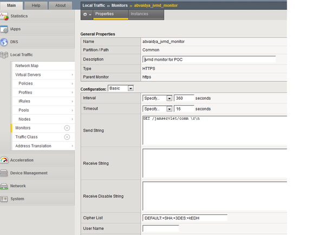Switch to the Instances tab

(139, 14)
